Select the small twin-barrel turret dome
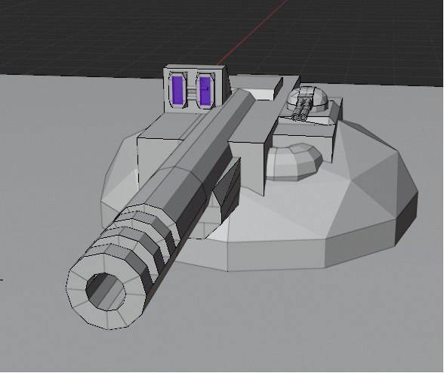Viewport: 444px width, 373px height. pyautogui.click(x=307, y=99)
